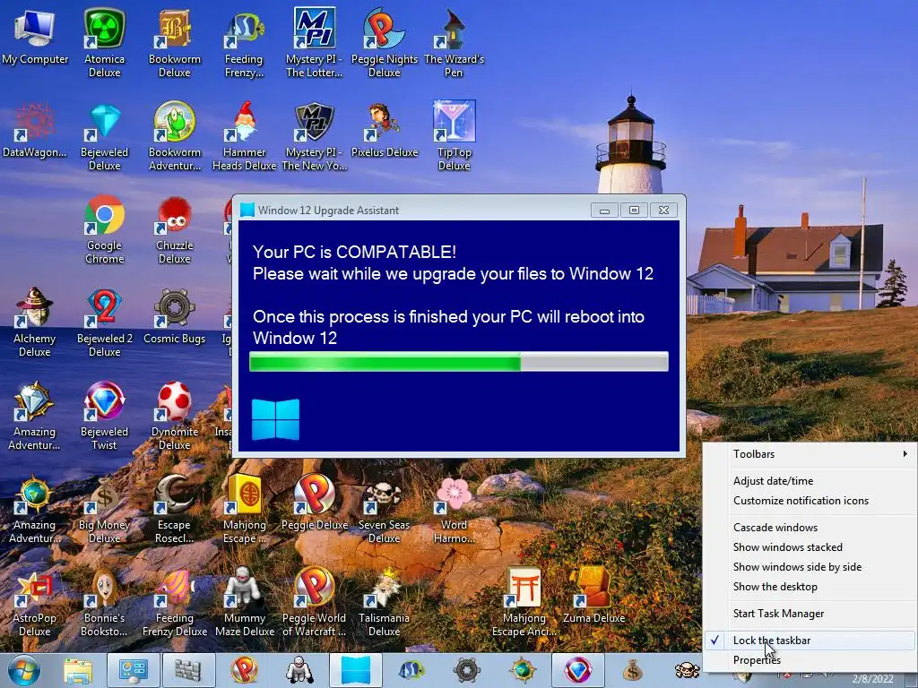Select the Feeding Frenzy shortcut in the top row
This screenshot has width=918, height=688.
(244, 43)
